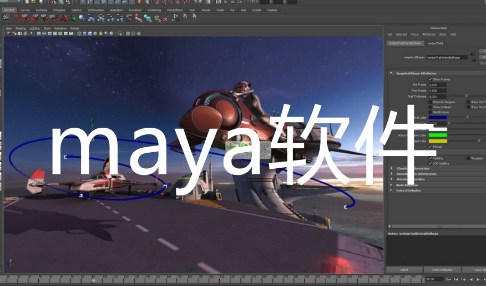Expand the Bounding Box Information section
Viewport: 486px width, 286px height.
click(x=392, y=174)
